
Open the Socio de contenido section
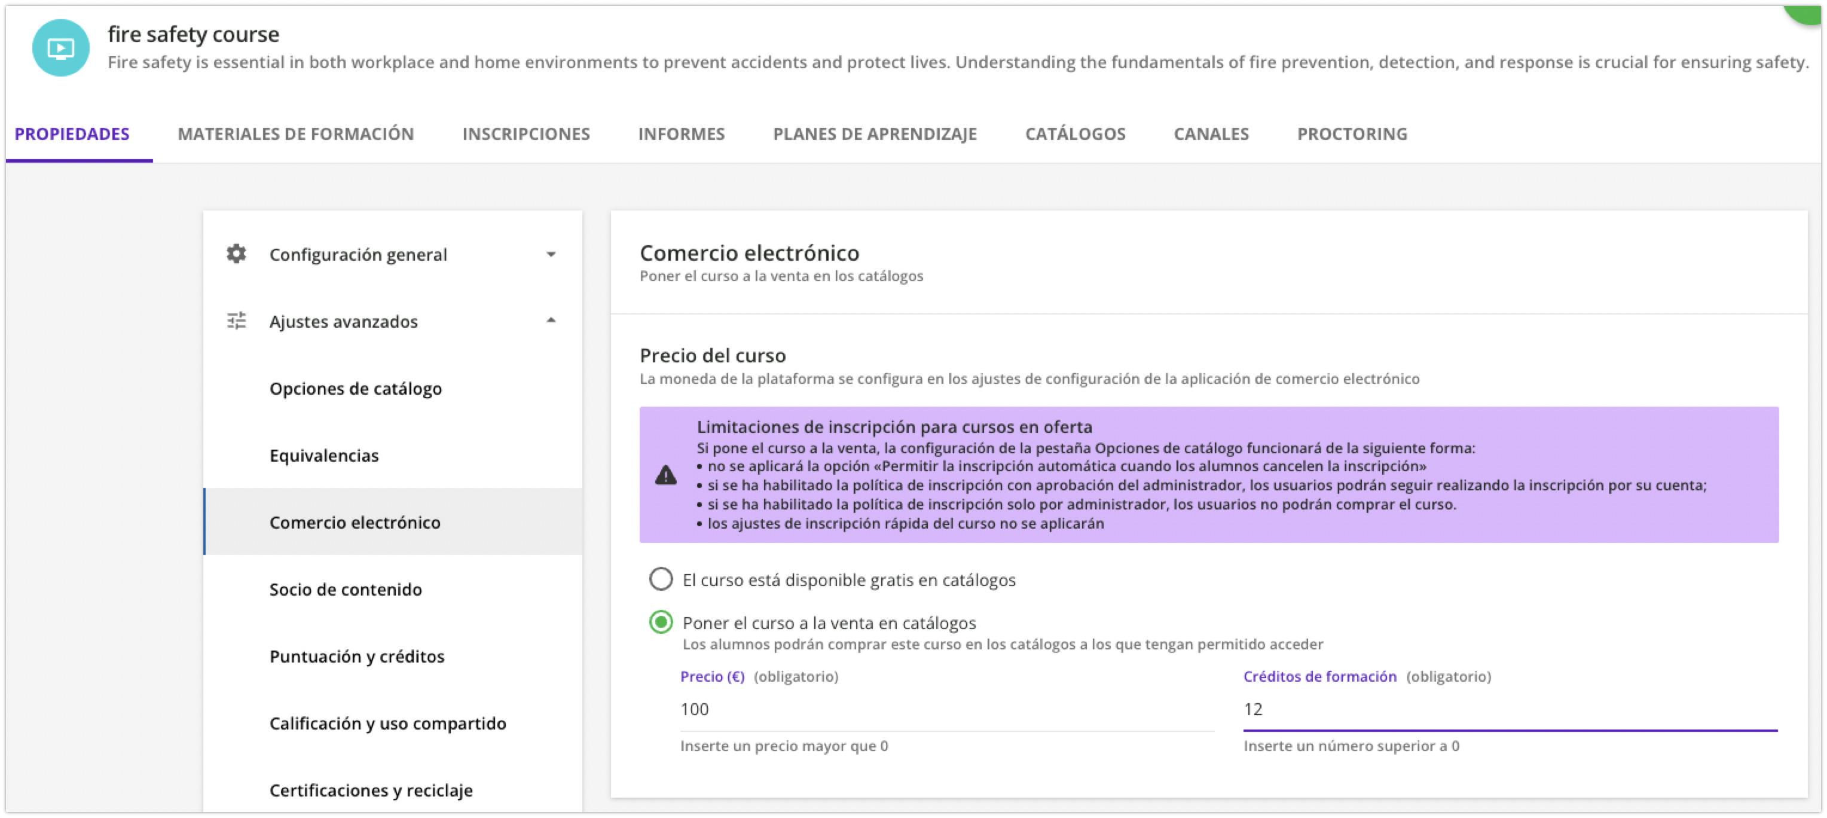[346, 589]
